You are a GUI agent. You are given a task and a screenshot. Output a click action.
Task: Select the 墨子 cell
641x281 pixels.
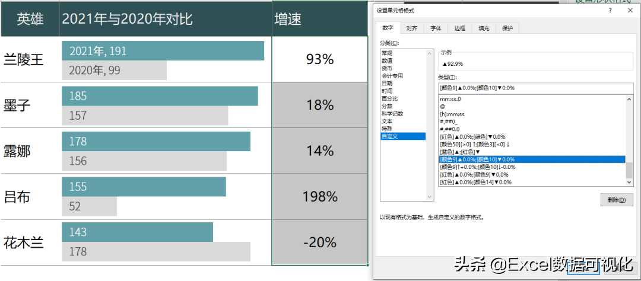(x=30, y=106)
